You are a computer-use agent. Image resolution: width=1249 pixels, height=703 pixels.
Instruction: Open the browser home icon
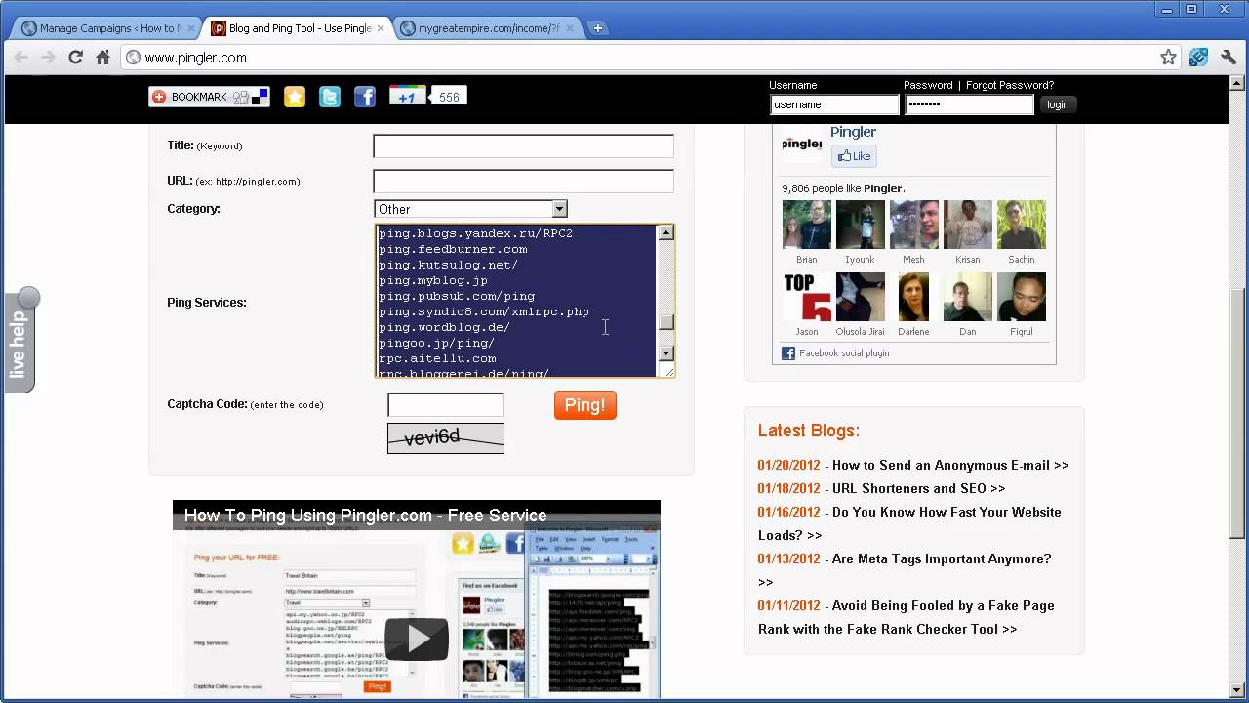[x=102, y=58]
